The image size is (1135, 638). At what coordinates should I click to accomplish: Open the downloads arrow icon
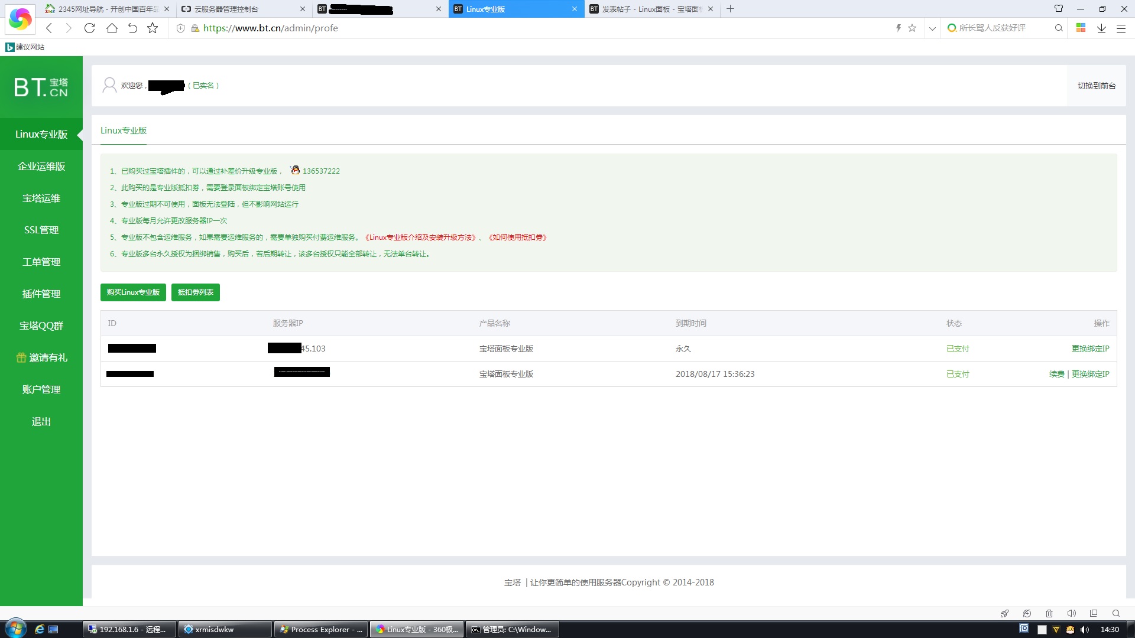click(1101, 28)
